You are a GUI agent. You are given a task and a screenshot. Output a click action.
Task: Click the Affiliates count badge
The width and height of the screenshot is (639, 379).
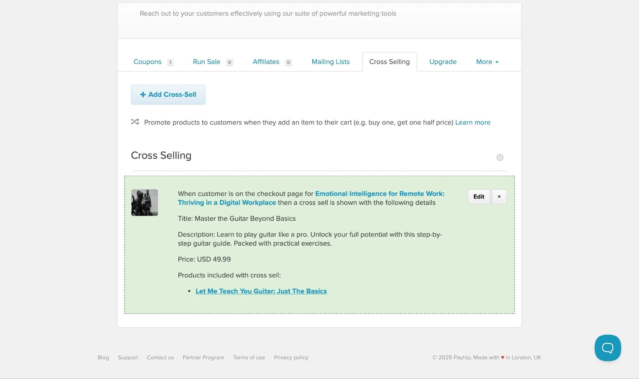tap(288, 62)
